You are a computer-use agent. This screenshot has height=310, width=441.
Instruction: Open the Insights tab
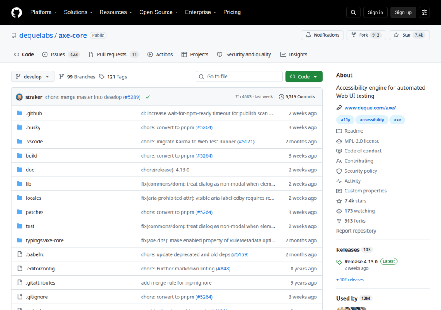(x=294, y=55)
